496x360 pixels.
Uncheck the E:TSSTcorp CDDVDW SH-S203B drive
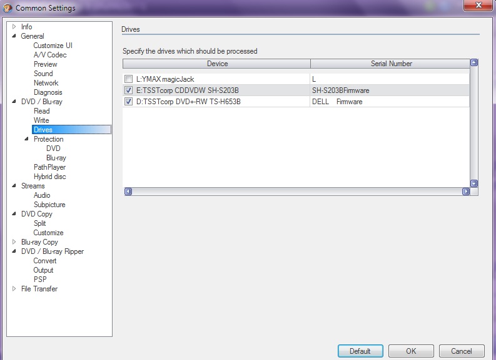pos(128,90)
